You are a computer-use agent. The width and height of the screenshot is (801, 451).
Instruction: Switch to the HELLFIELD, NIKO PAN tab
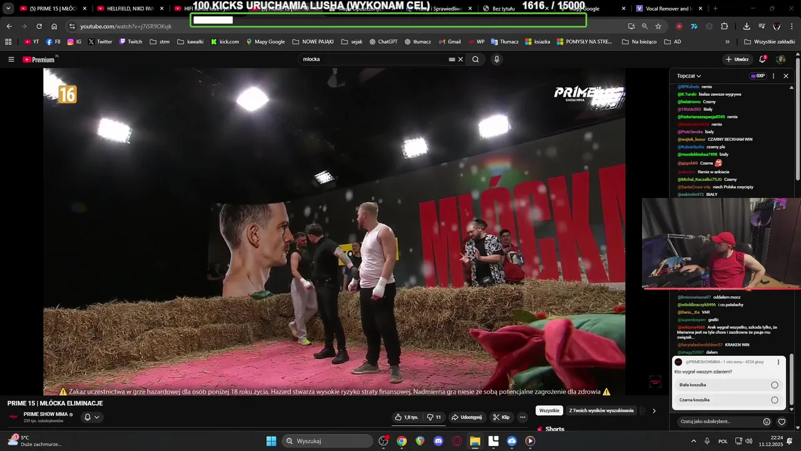tap(130, 9)
